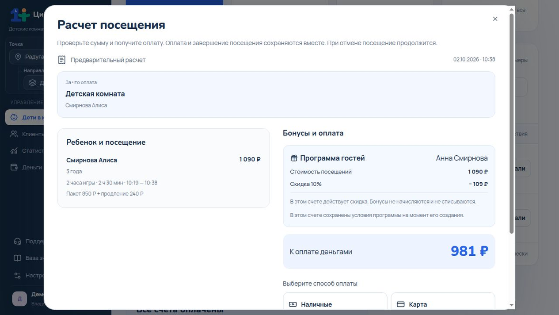The image size is (559, 315).
Task: Click the Смирнова Алиса name in visit card
Action: (x=91, y=160)
